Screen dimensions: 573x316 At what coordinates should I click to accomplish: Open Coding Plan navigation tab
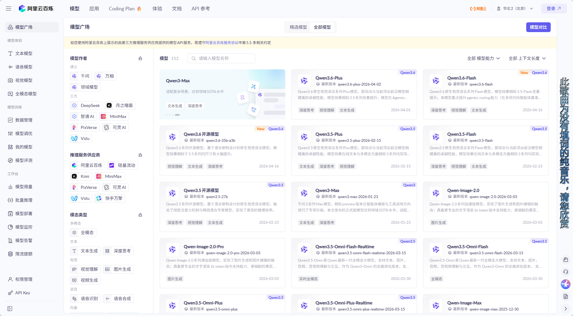coord(125,9)
